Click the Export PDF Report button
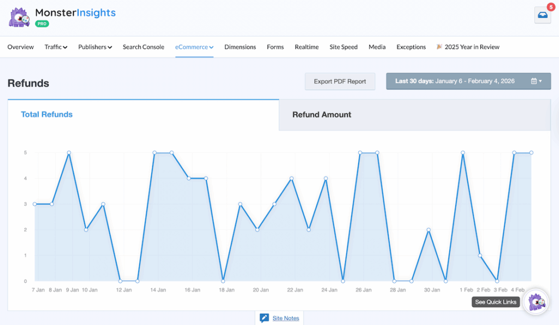The height and width of the screenshot is (325, 559). point(340,81)
